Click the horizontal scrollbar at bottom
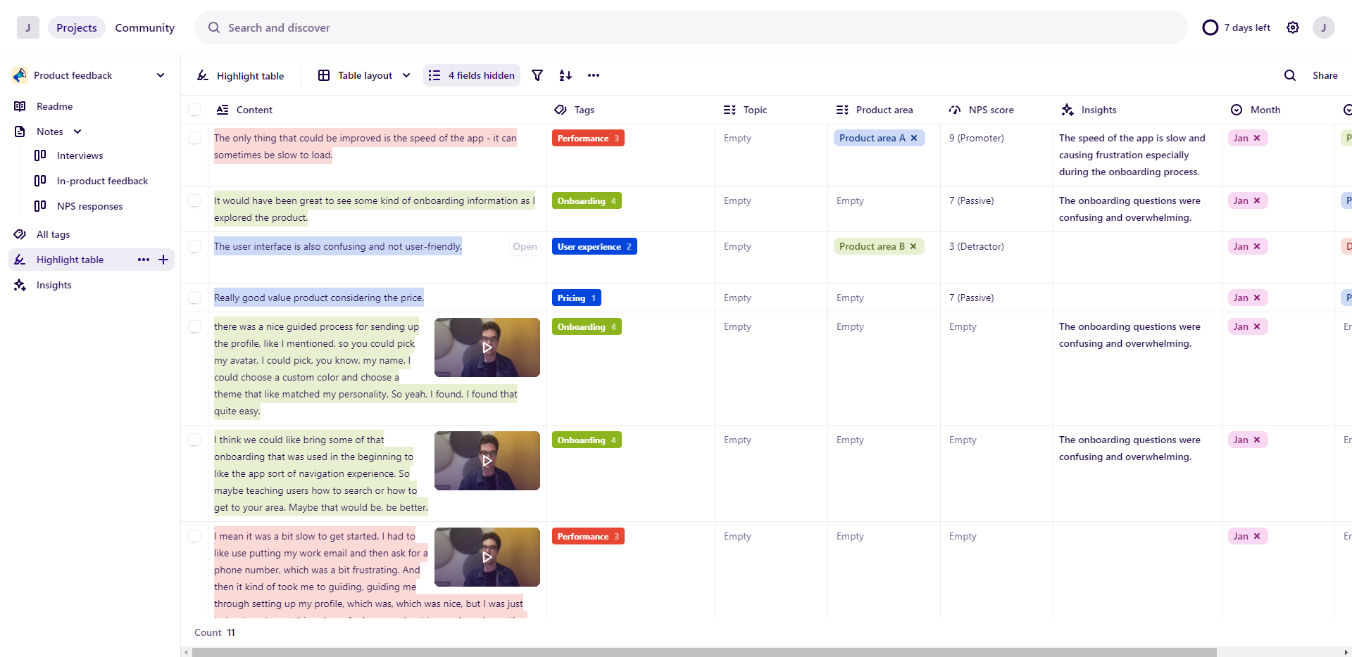 point(704,652)
